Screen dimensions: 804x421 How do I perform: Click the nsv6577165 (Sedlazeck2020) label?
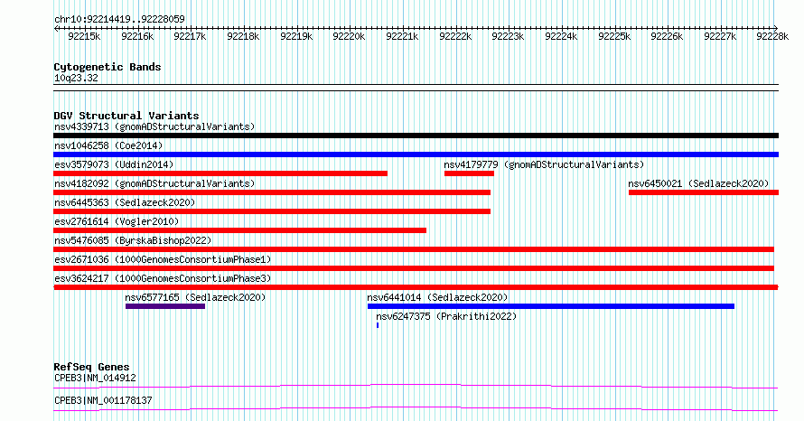(195, 297)
